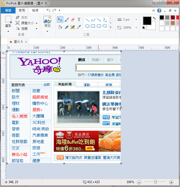Open the blue help question mark

tap(159, 11)
